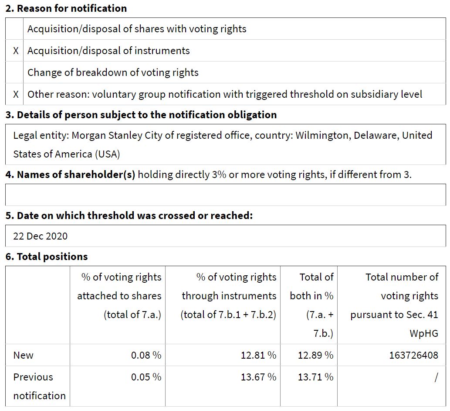
Task: Select the New 12.81 % instruments cell
Action: click(258, 355)
